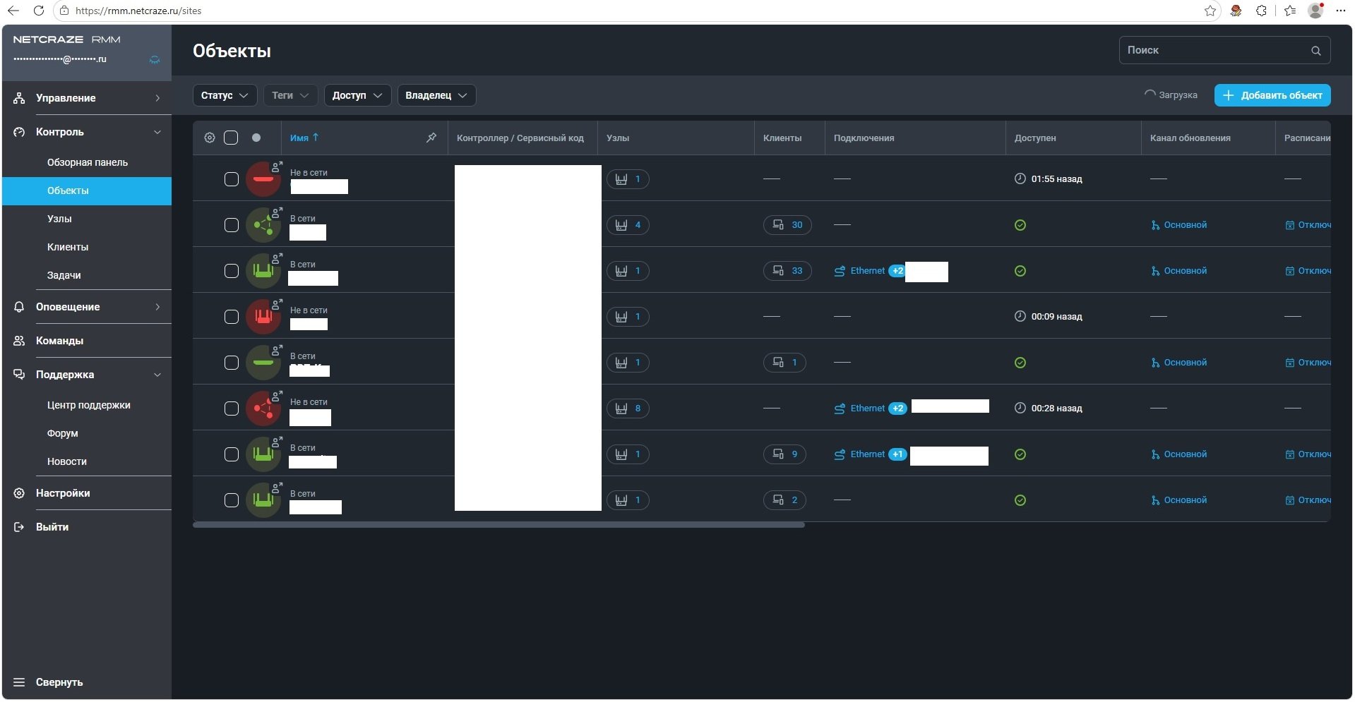Click the nodes badge showing 8

click(628, 409)
